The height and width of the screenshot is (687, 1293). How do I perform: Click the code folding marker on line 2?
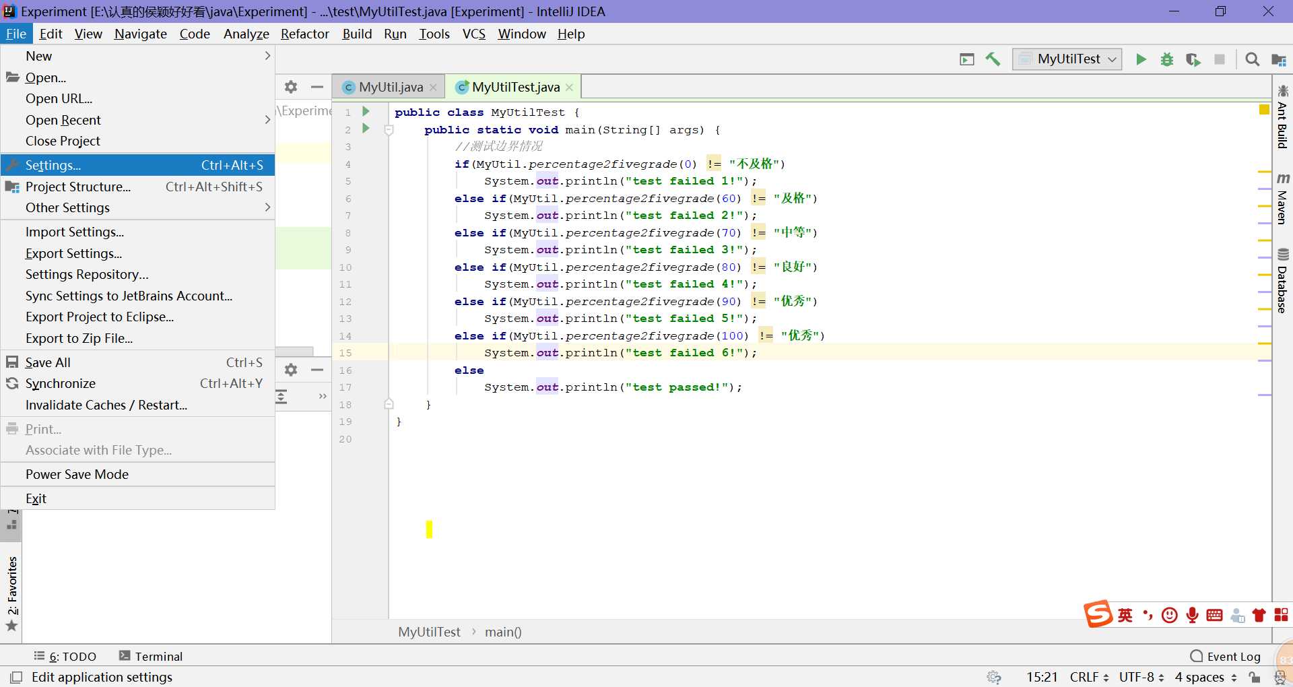[x=389, y=129]
